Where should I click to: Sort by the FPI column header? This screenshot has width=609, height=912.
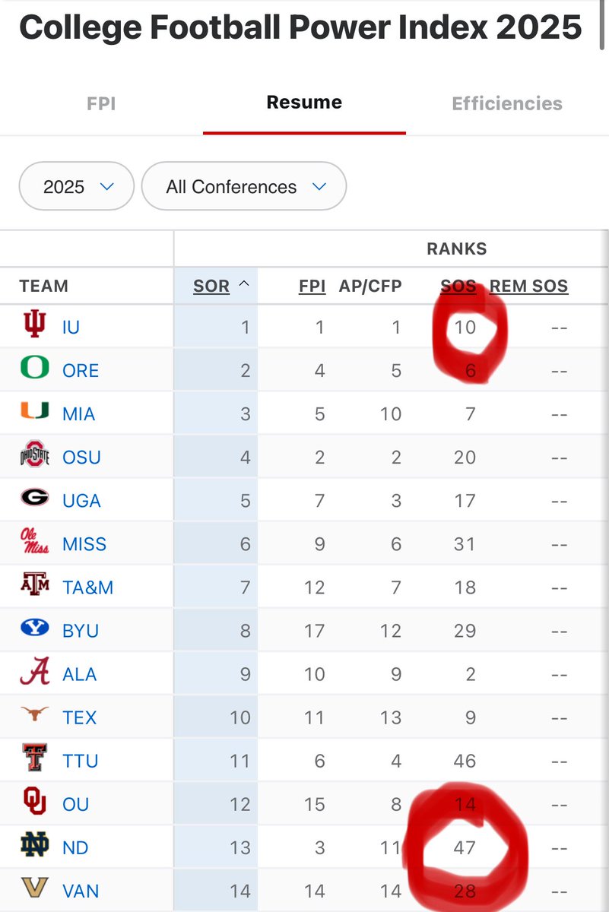click(312, 287)
